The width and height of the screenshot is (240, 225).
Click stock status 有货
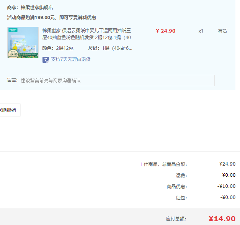pyautogui.click(x=222, y=31)
